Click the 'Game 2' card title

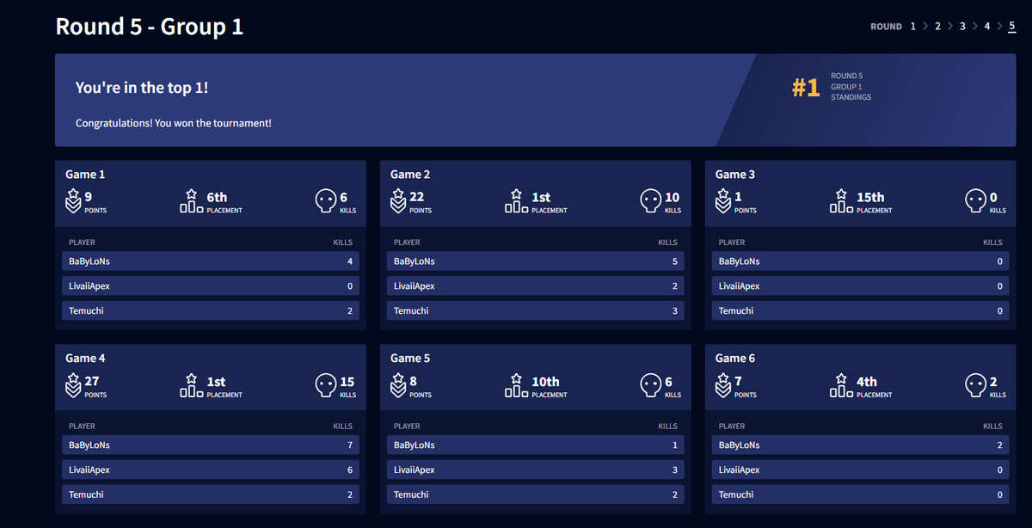(411, 175)
